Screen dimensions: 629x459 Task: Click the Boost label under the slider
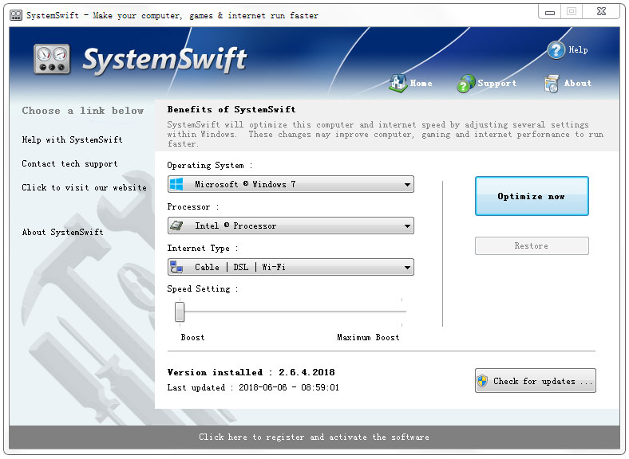(x=192, y=337)
